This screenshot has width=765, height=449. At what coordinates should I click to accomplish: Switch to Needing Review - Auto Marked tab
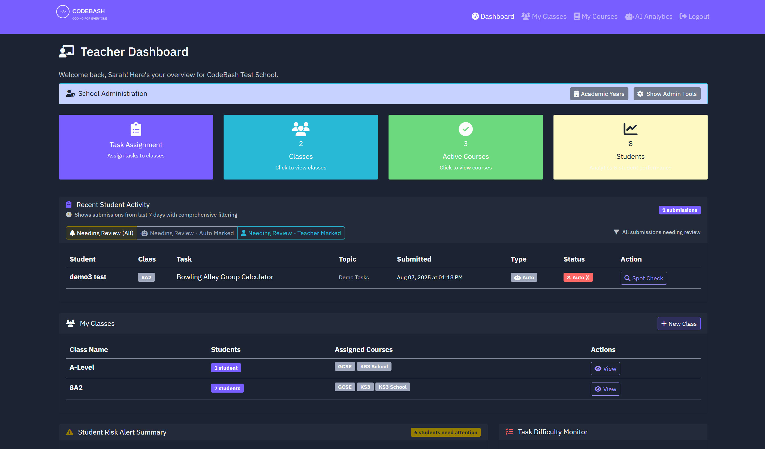(x=187, y=233)
